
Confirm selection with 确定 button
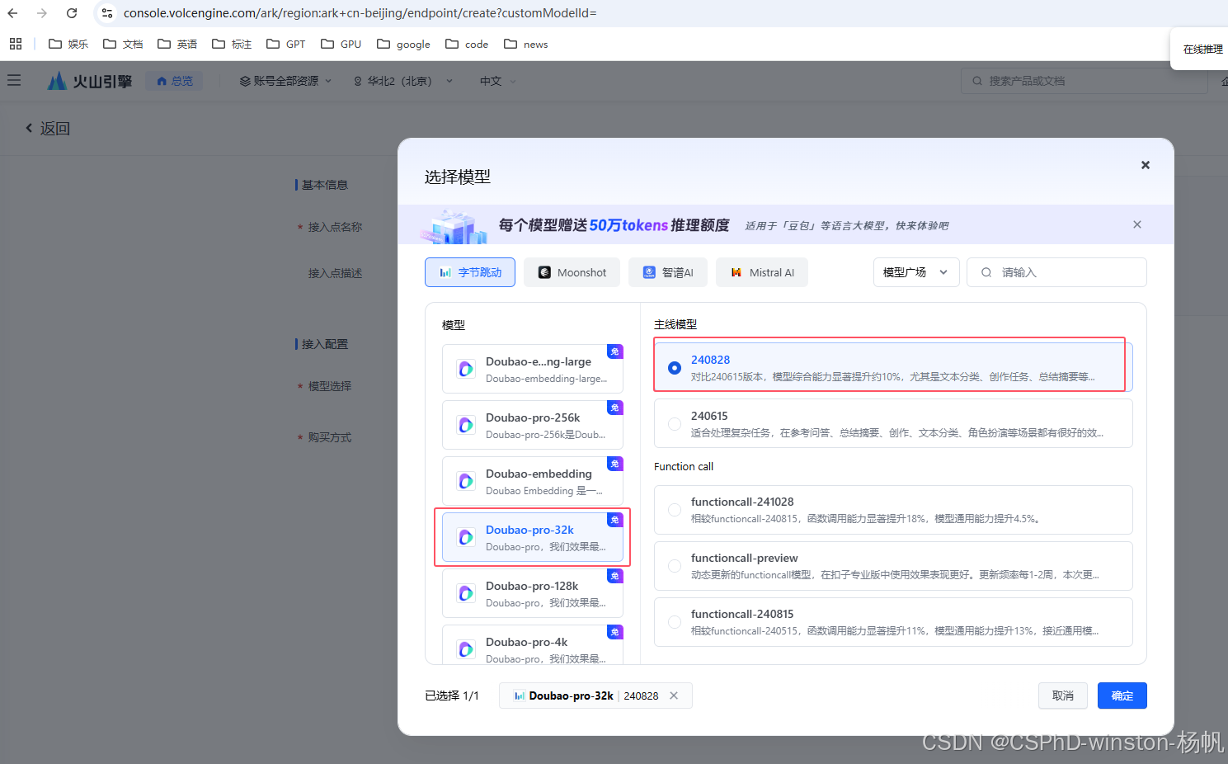point(1122,696)
